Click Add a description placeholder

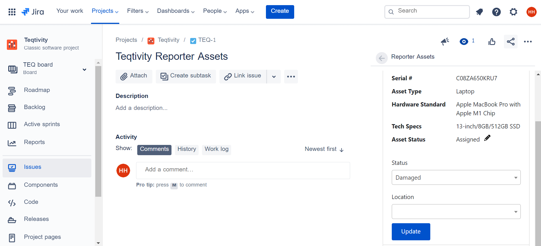tap(142, 108)
